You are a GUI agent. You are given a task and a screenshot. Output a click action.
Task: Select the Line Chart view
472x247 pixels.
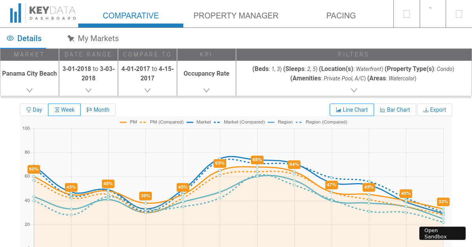tap(352, 110)
